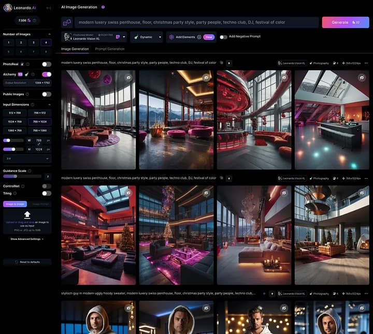Click the Guidance Scale info icon

[30, 170]
